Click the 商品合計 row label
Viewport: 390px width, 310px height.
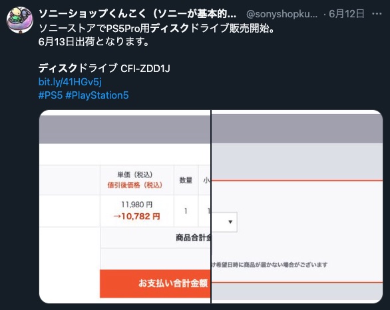click(193, 237)
